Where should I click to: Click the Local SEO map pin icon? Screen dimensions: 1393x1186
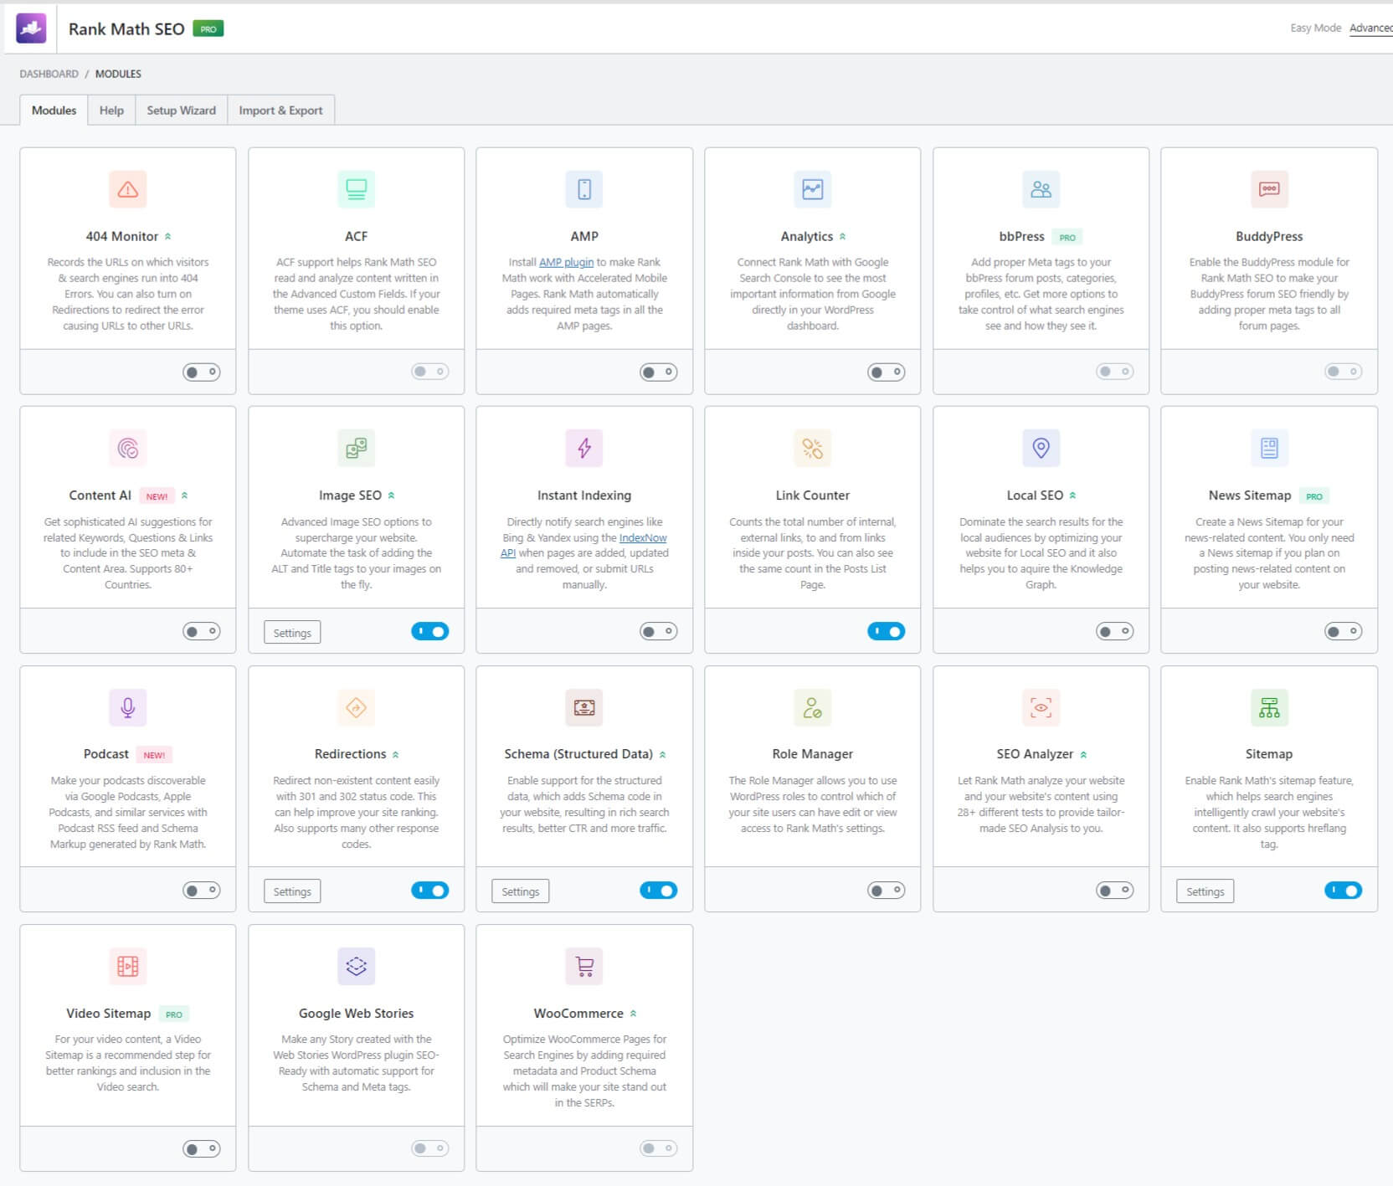[1041, 449]
